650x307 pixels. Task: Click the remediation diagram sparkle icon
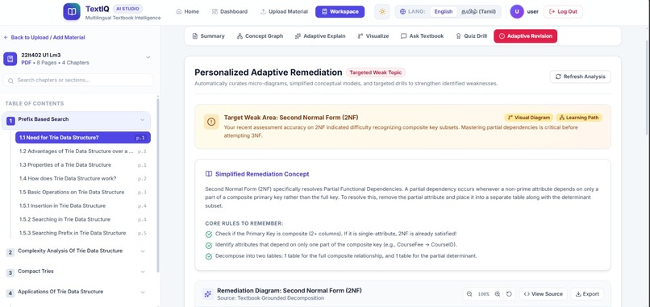pyautogui.click(x=208, y=294)
